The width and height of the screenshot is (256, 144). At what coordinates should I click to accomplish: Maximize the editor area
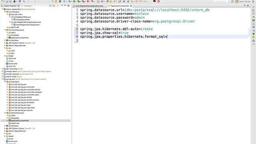[x=248, y=6]
